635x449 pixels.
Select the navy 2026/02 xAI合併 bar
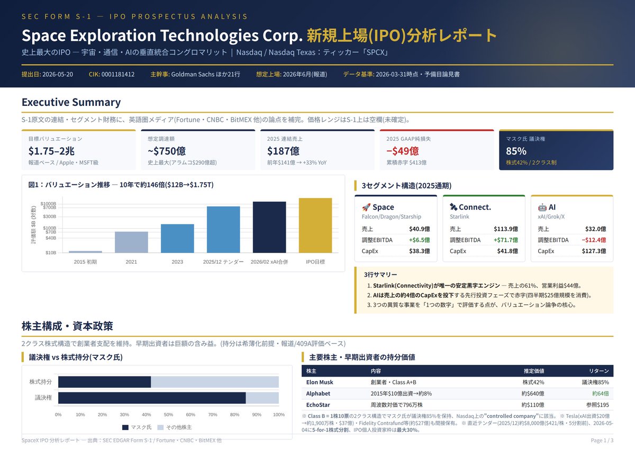[269, 227]
